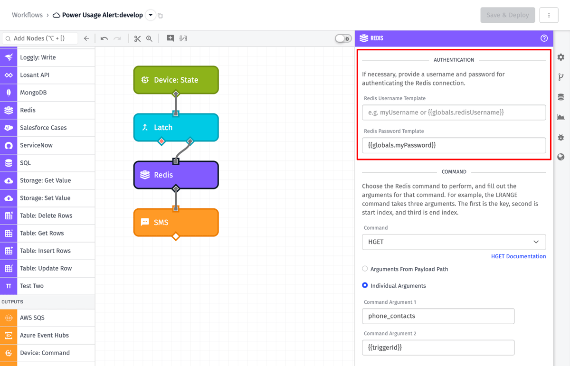Click the add note icon
The image size is (570, 366).
coord(170,38)
